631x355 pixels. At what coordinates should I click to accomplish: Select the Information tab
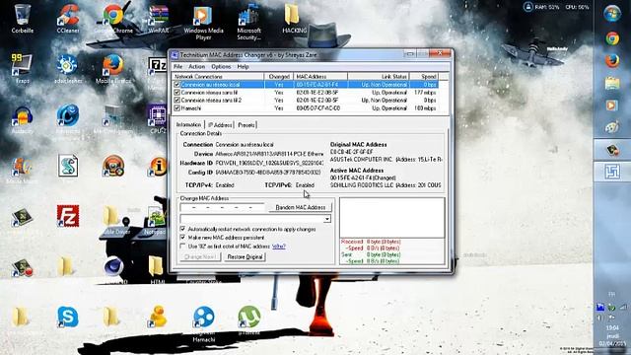[x=188, y=125]
